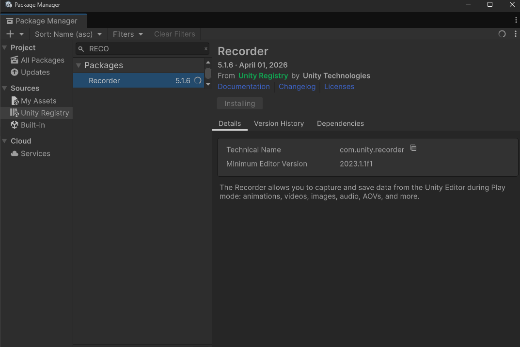Image resolution: width=520 pixels, height=347 pixels.
Task: Click the package list scrollbar handle
Action: [208, 73]
